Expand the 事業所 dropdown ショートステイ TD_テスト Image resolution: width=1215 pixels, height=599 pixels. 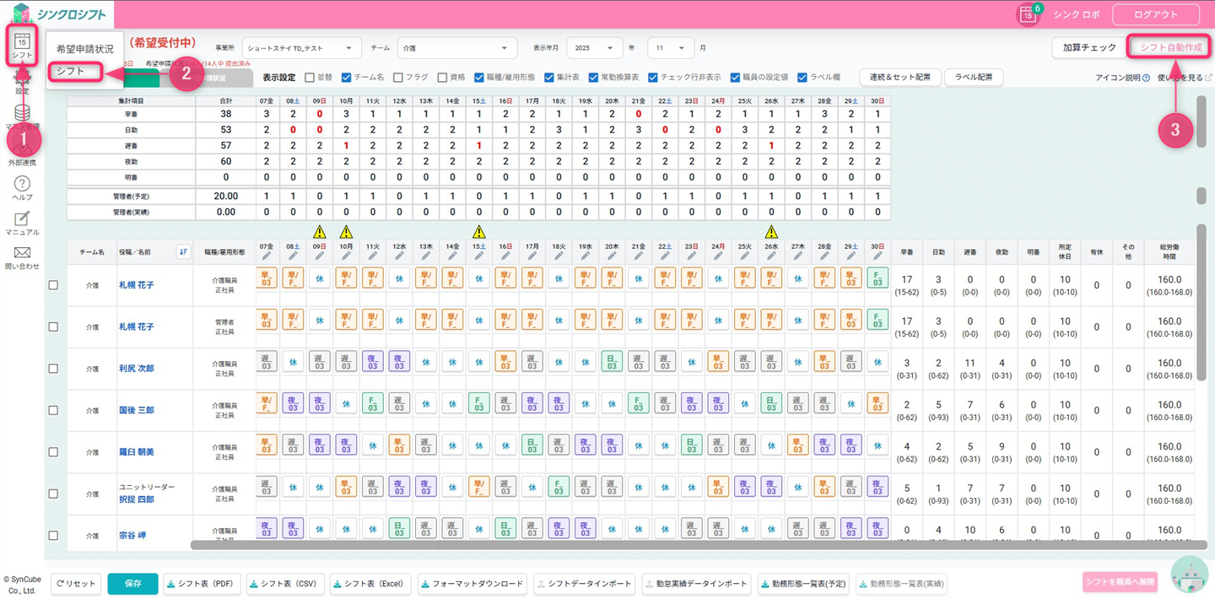pos(301,48)
